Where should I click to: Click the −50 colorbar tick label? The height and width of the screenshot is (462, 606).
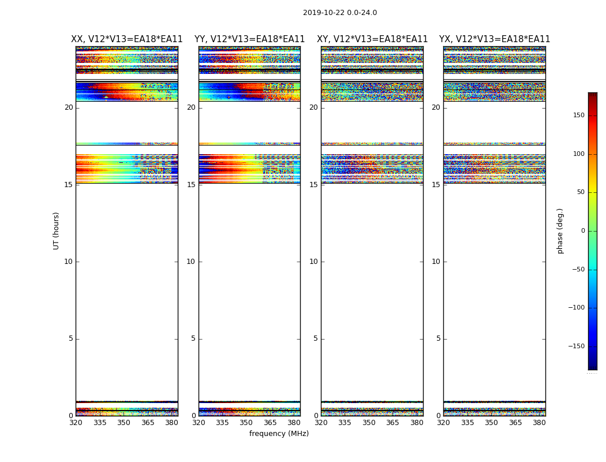click(578, 269)
